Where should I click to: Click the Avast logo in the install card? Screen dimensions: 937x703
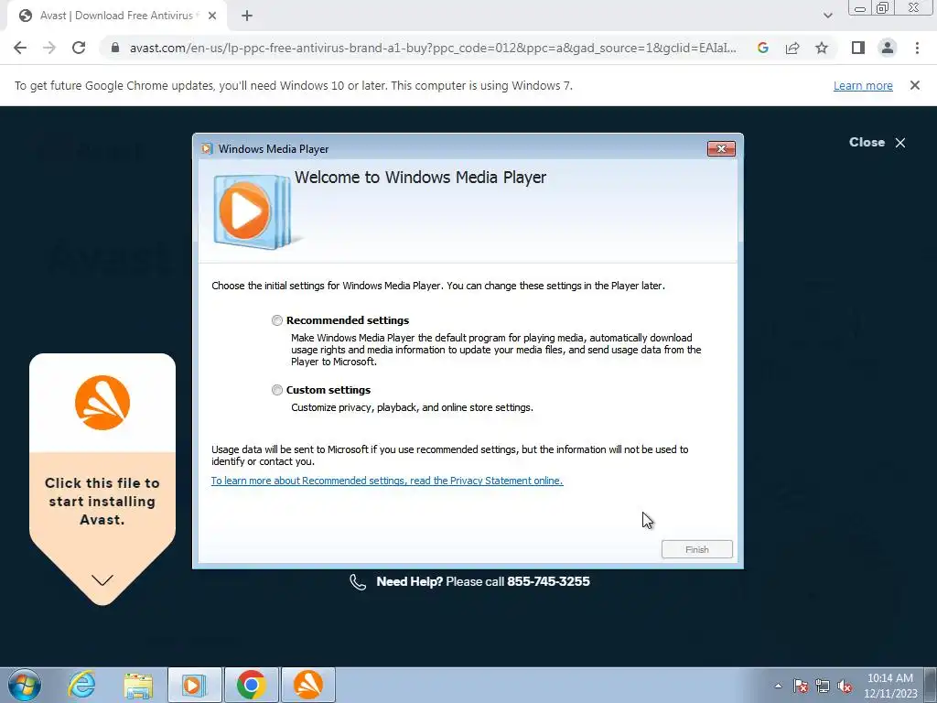pos(102,403)
